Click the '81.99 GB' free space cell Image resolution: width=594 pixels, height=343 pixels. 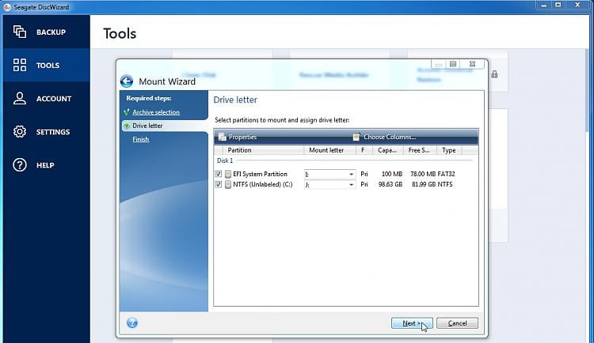pos(424,185)
